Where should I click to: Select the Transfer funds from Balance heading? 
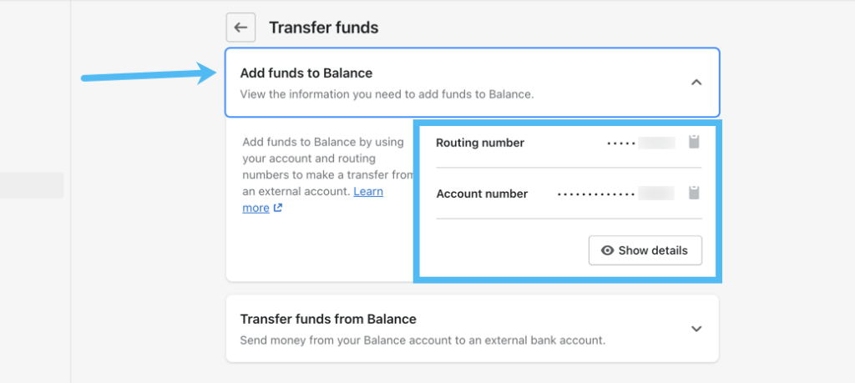[327, 319]
